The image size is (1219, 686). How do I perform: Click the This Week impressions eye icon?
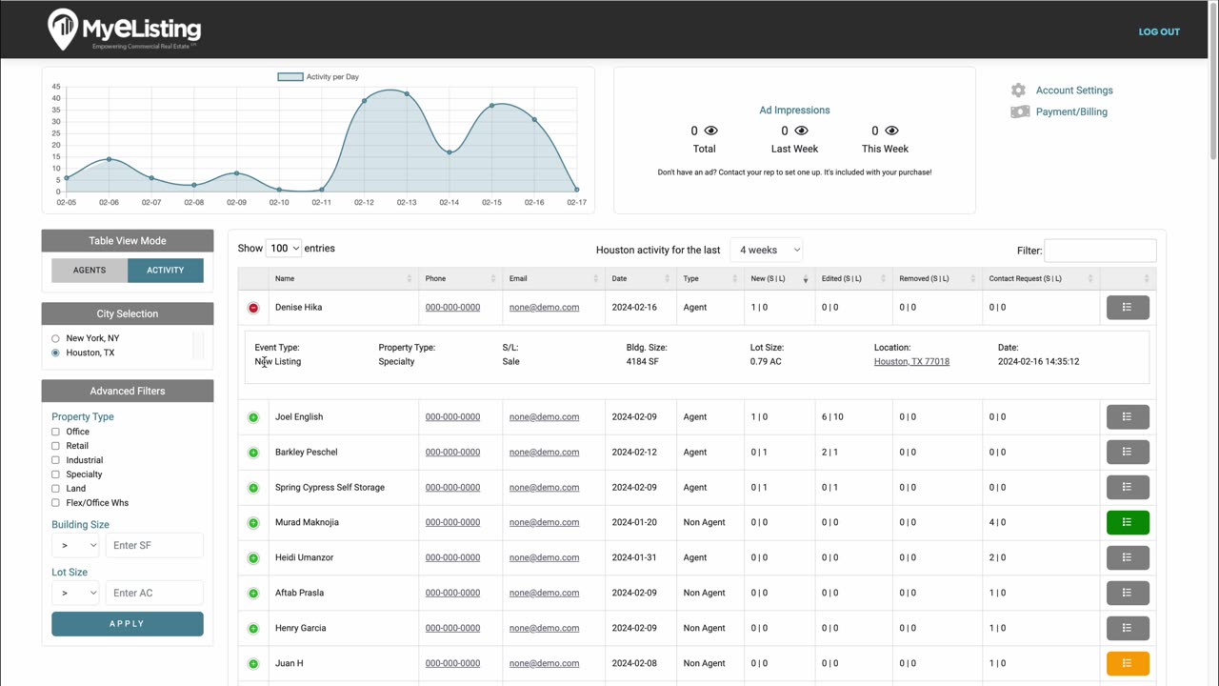pyautogui.click(x=891, y=131)
